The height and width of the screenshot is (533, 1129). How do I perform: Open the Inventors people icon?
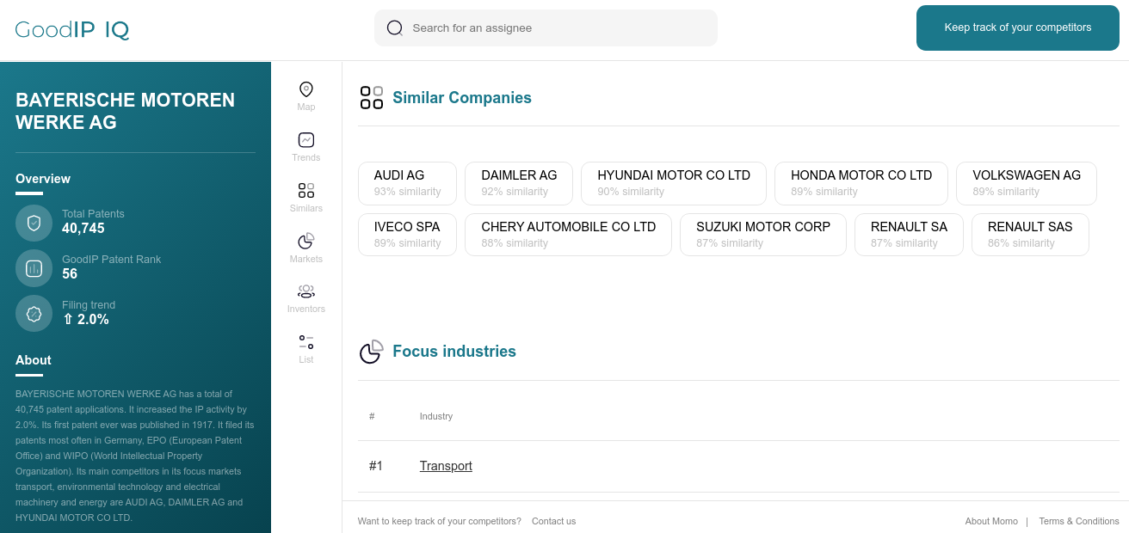[x=305, y=291]
